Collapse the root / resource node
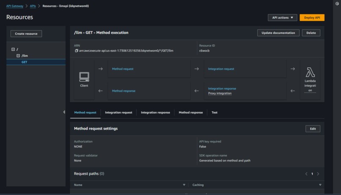The width and height of the screenshot is (341, 195). [13, 49]
